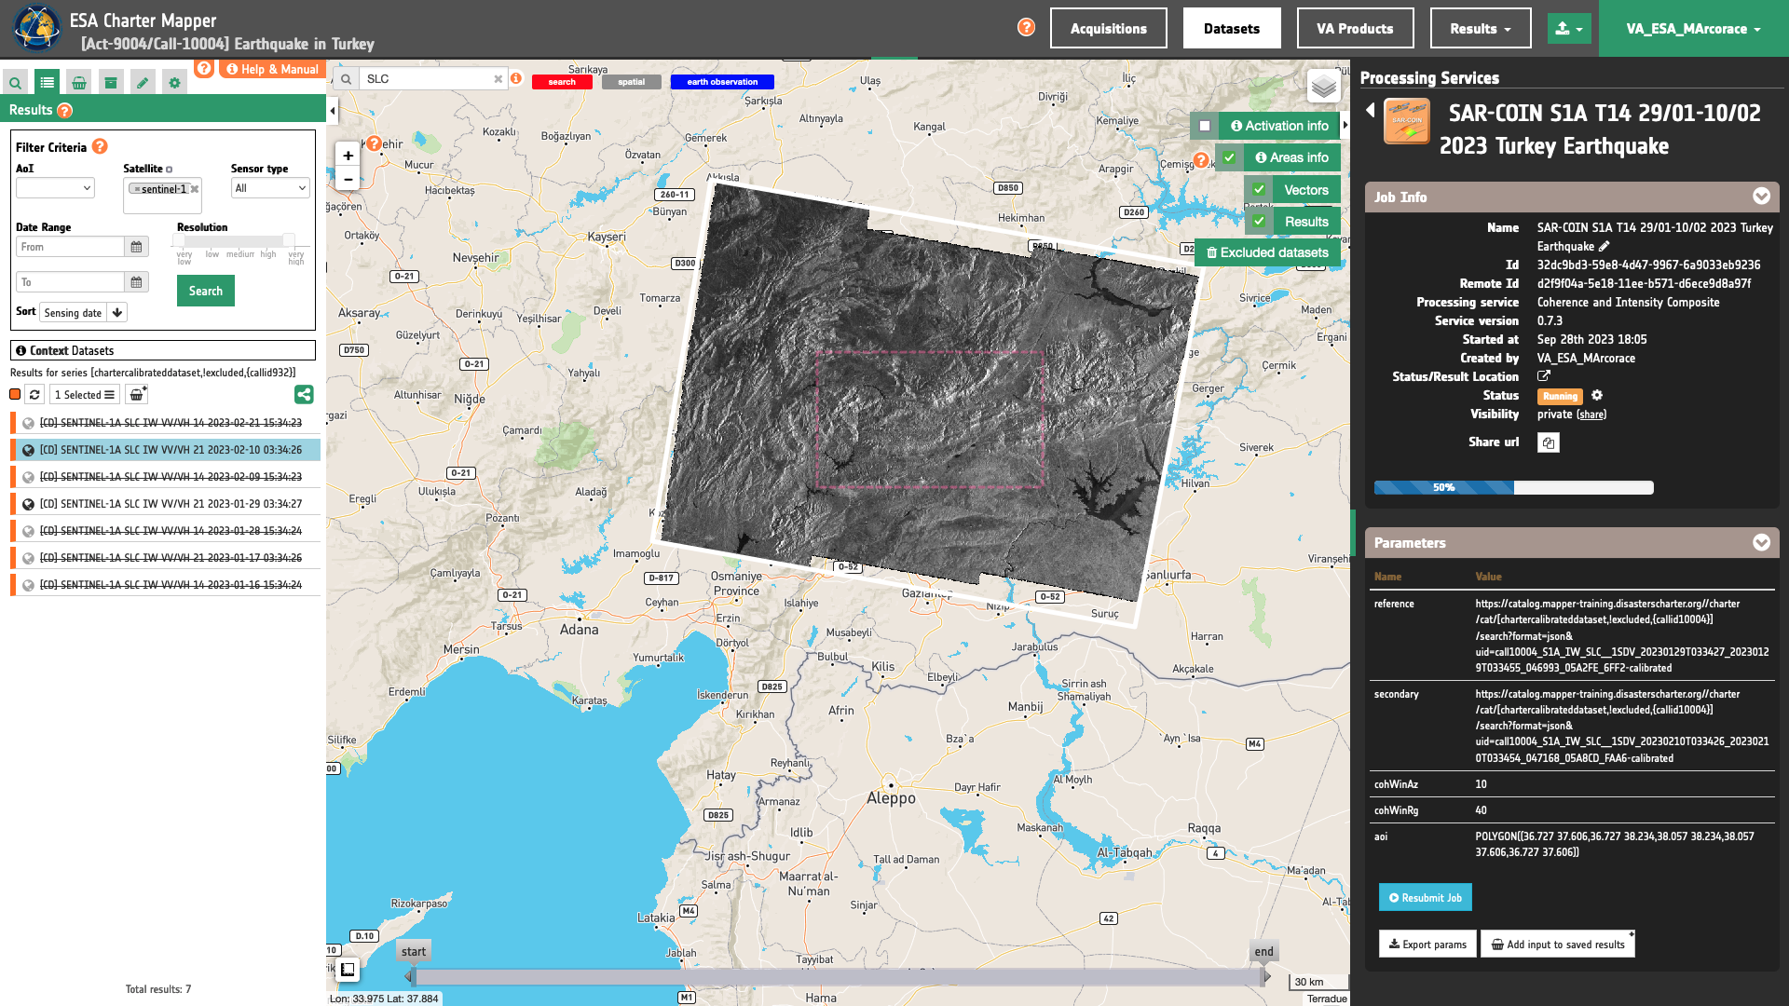Viewport: 1789px width, 1006px height.
Task: Click the Export params button
Action: tap(1427, 945)
